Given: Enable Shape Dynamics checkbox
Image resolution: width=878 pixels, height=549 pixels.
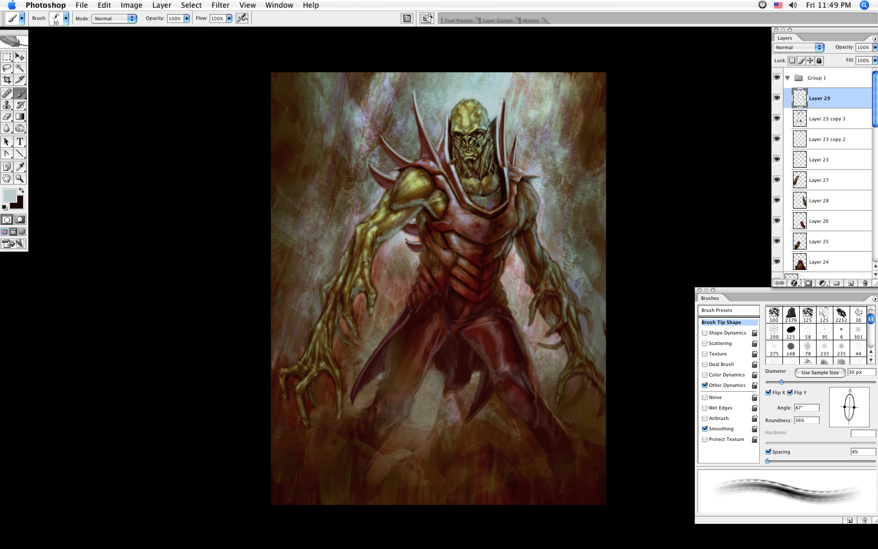Looking at the screenshot, I should 705,333.
